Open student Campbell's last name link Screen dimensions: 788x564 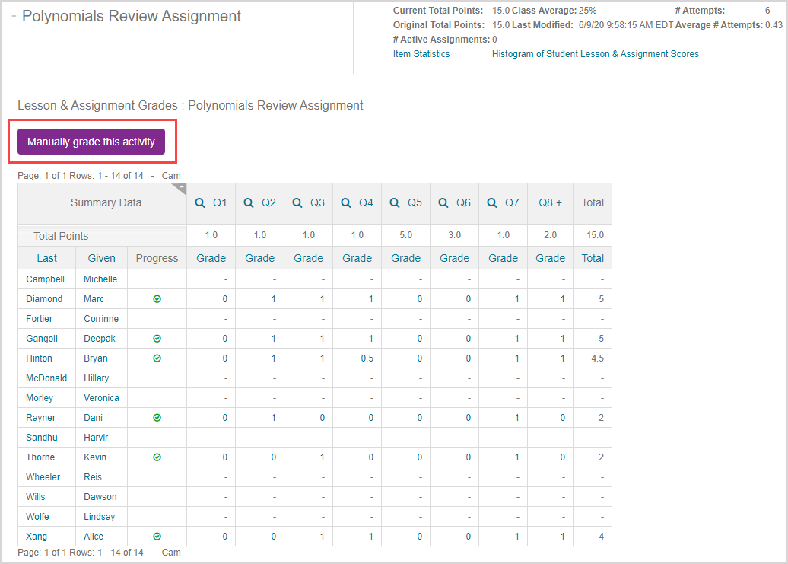[x=45, y=279]
